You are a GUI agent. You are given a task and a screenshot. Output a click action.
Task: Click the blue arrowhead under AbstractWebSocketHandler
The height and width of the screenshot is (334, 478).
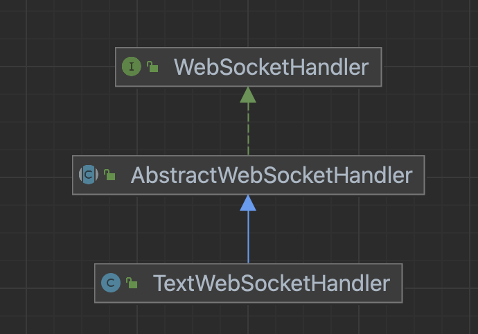point(248,203)
